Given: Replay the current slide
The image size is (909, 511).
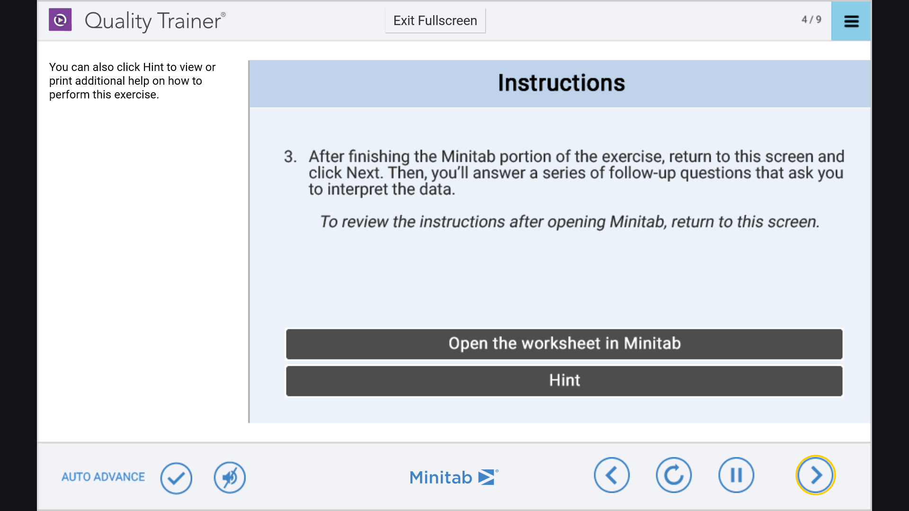Looking at the screenshot, I should (674, 475).
